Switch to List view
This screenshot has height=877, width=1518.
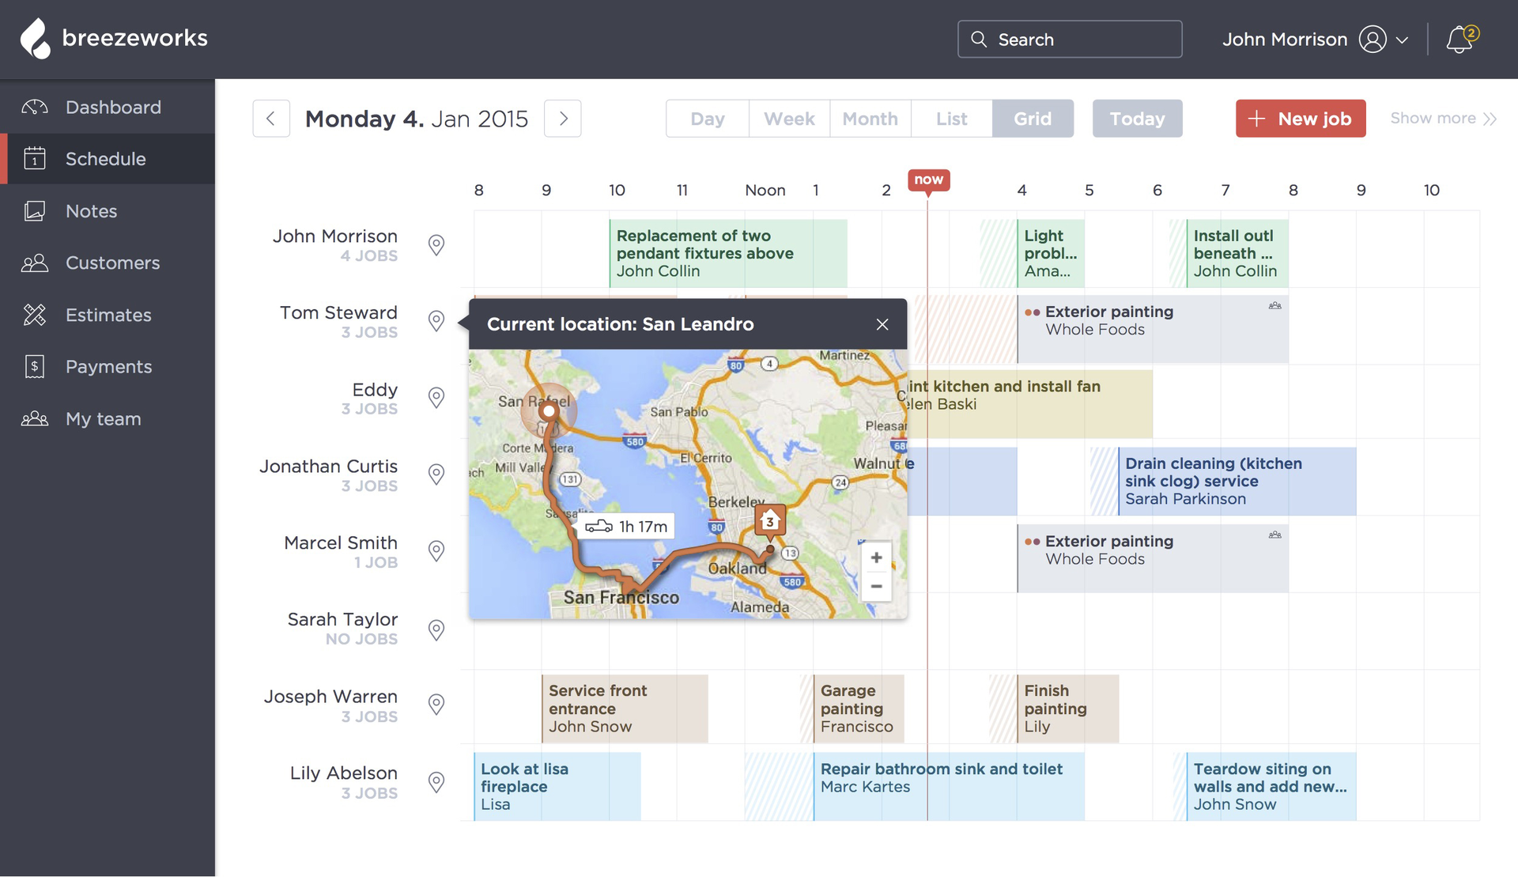point(951,118)
